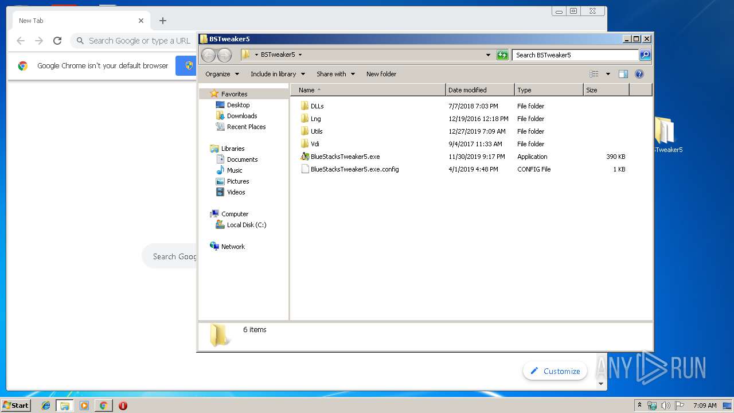734x413 pixels.
Task: Sort by Name column header
Action: (368, 90)
